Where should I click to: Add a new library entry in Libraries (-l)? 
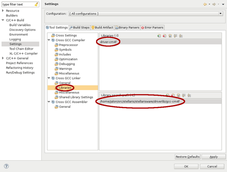coord(159,36)
